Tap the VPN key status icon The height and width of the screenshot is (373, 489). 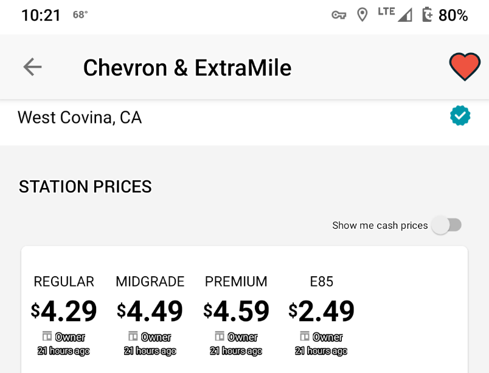click(339, 15)
